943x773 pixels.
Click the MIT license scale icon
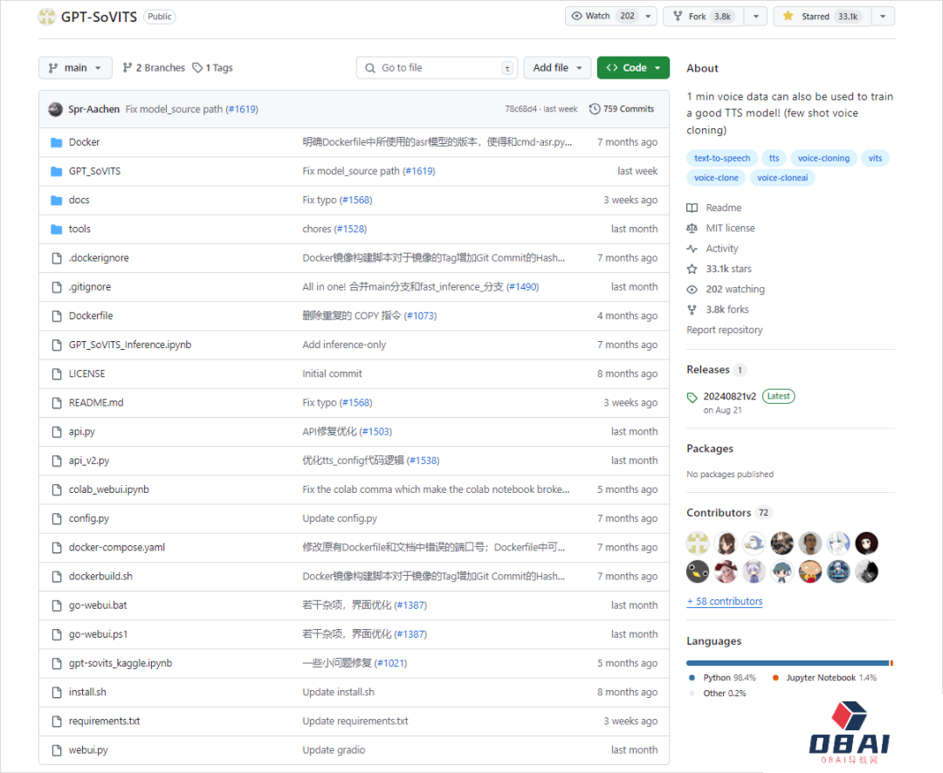[692, 229]
